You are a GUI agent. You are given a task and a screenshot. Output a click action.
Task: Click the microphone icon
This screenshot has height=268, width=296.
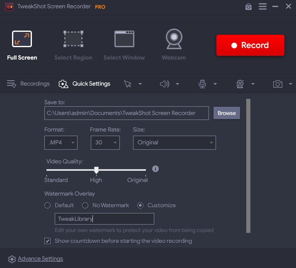coord(202,84)
